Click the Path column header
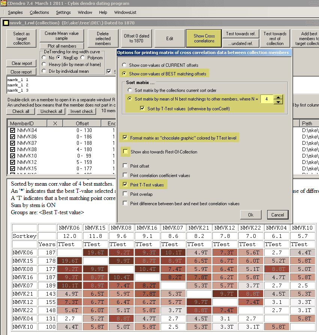This screenshot has height=335, width=319. click(309, 123)
